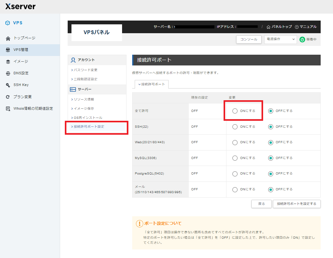
Task: Click the SSH Key key icon
Action: point(8,85)
